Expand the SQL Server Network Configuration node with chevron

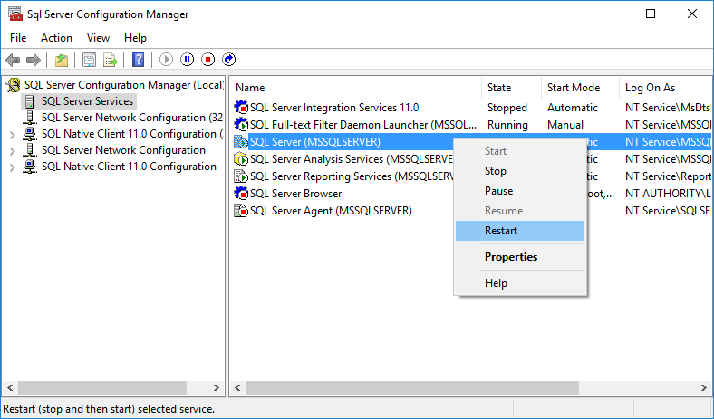(12, 150)
